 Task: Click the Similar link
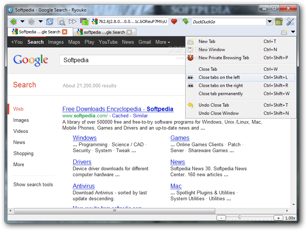140,115
